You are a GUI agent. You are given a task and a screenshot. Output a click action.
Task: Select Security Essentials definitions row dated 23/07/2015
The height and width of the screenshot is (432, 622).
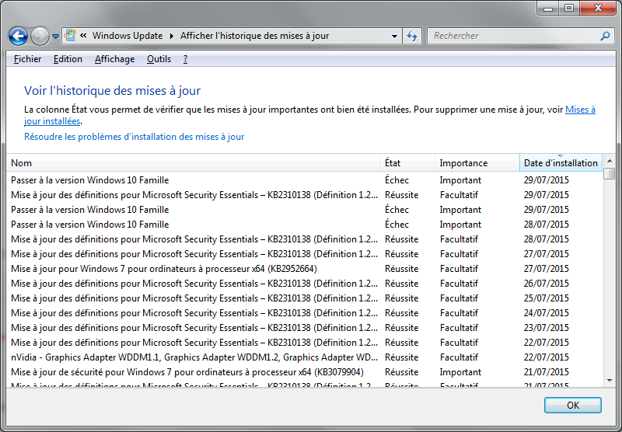304,328
